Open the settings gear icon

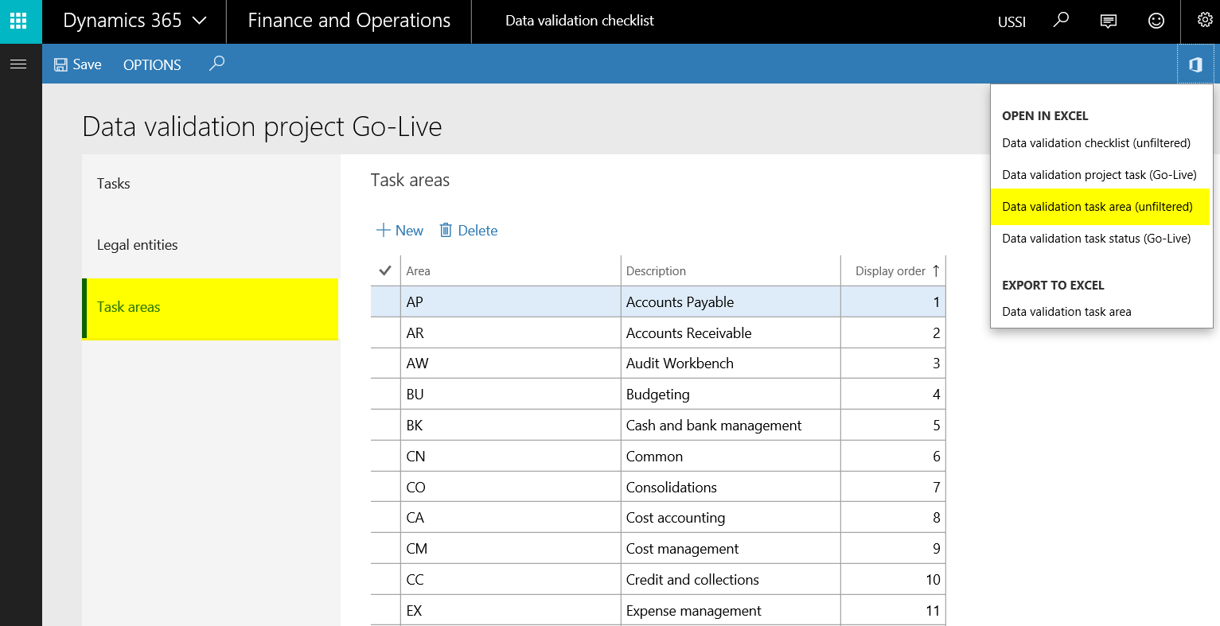tap(1204, 21)
